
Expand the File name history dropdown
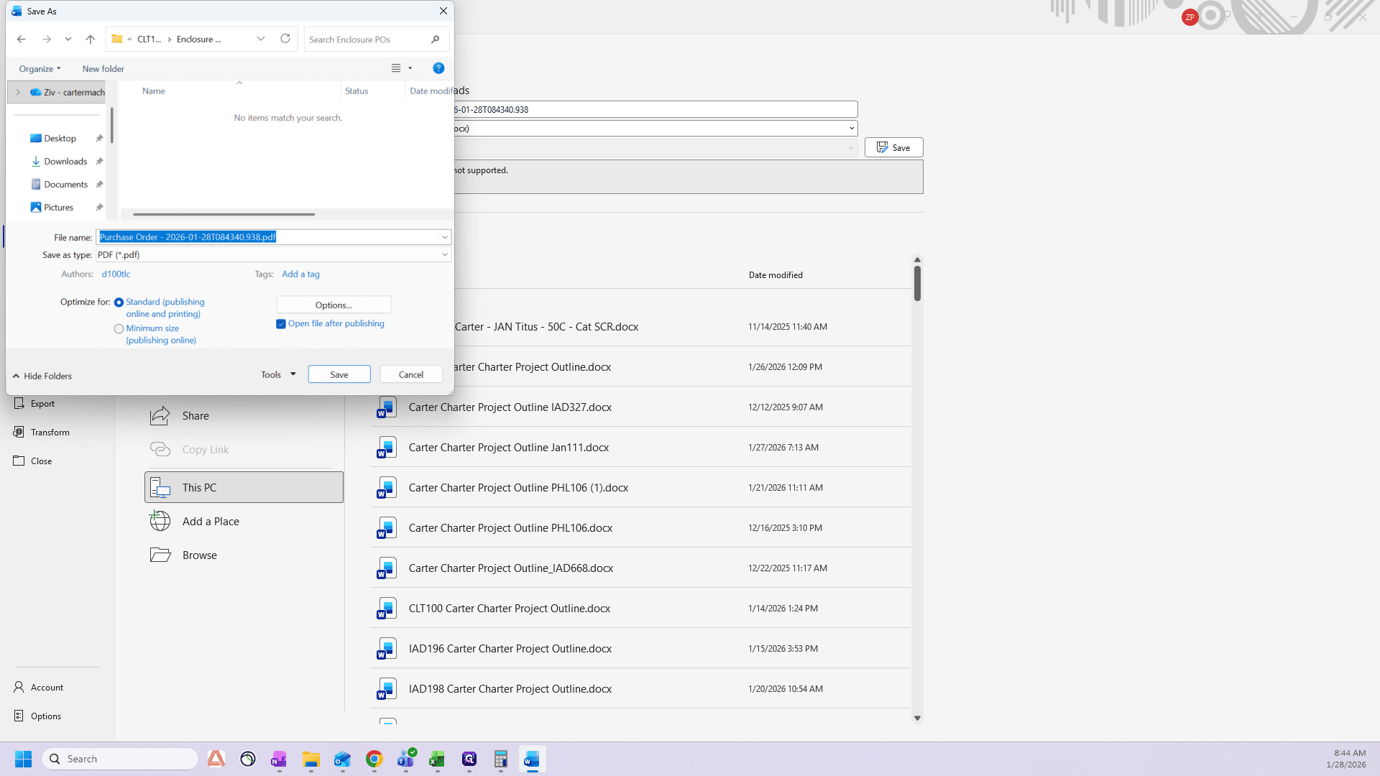(x=445, y=237)
